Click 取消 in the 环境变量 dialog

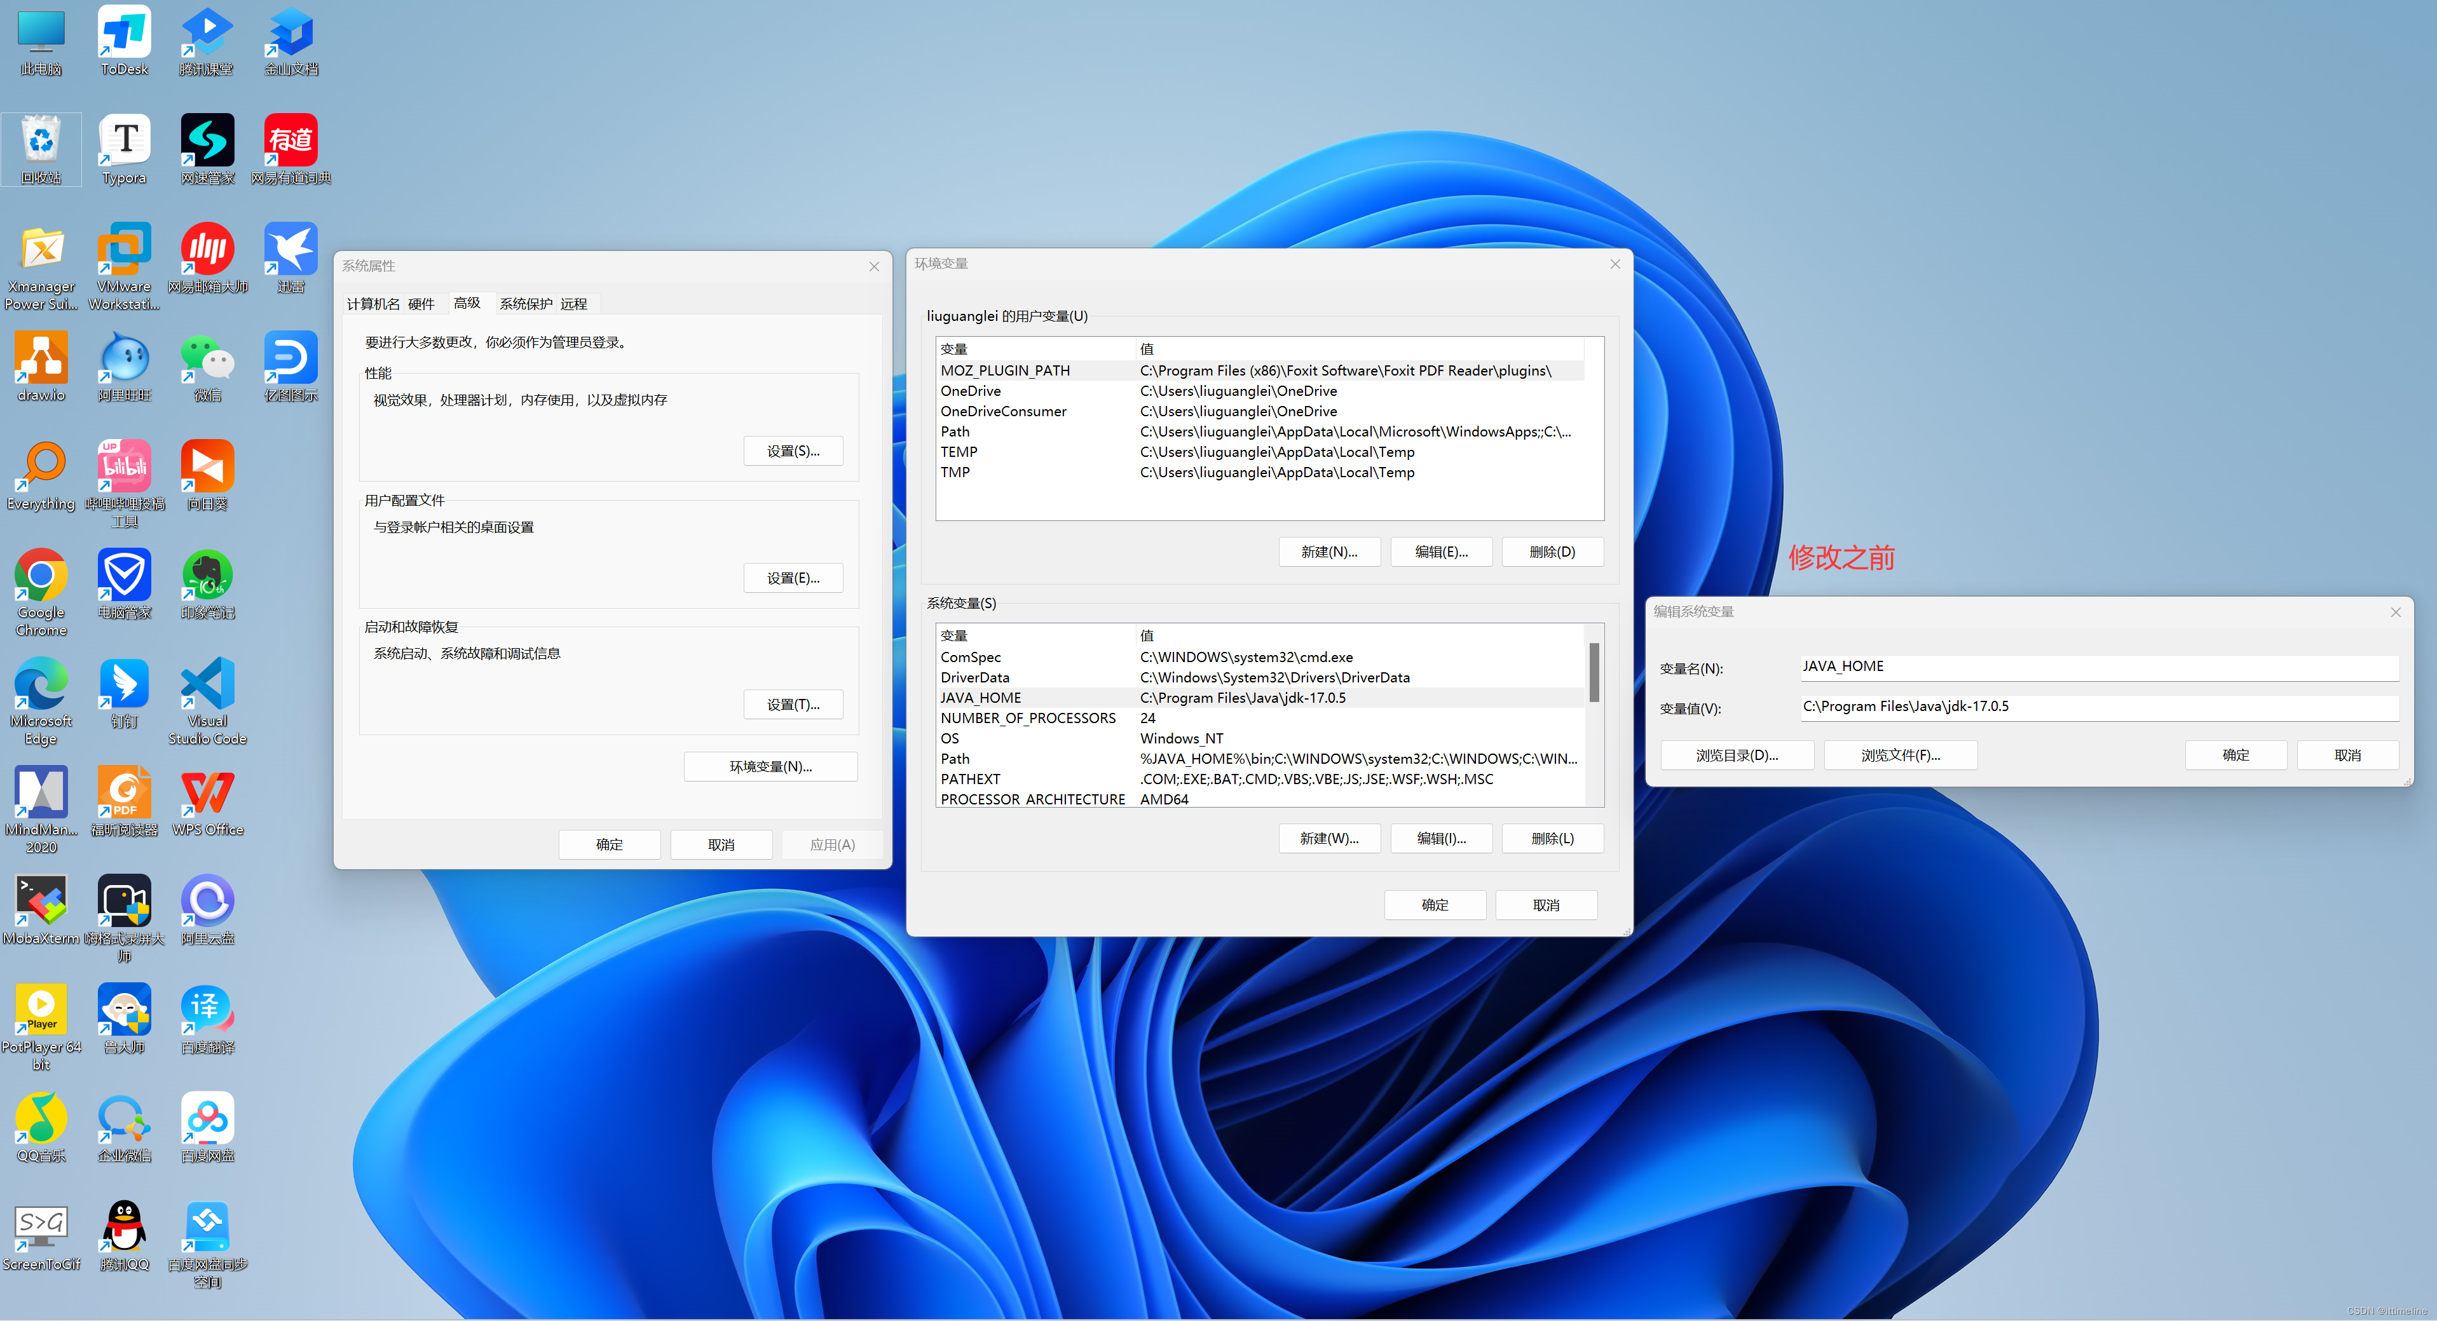pyautogui.click(x=1546, y=905)
